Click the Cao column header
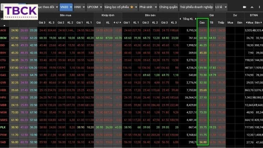This screenshot has height=148, width=263. 202,22
